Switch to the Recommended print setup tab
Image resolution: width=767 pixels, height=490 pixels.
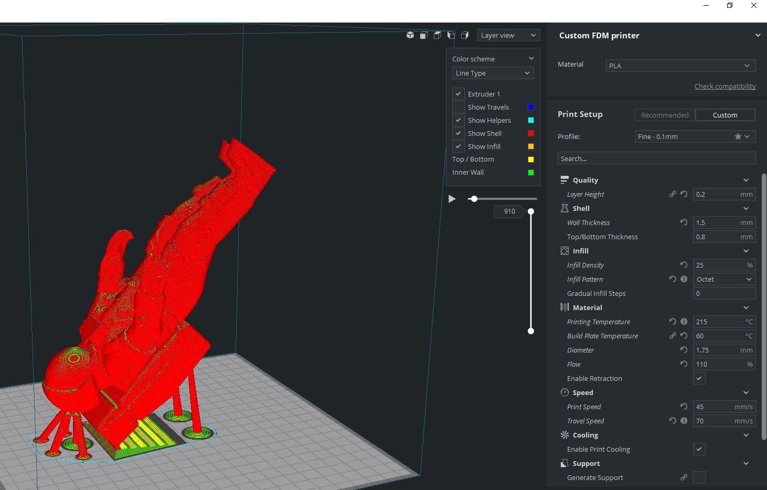coord(664,115)
